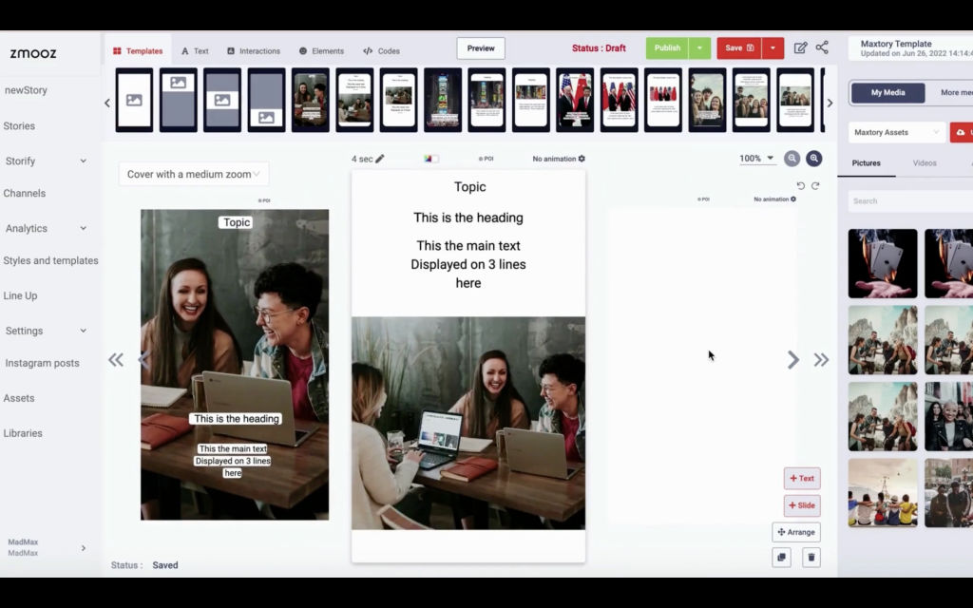Open the 100% zoom level dropdown

point(756,159)
